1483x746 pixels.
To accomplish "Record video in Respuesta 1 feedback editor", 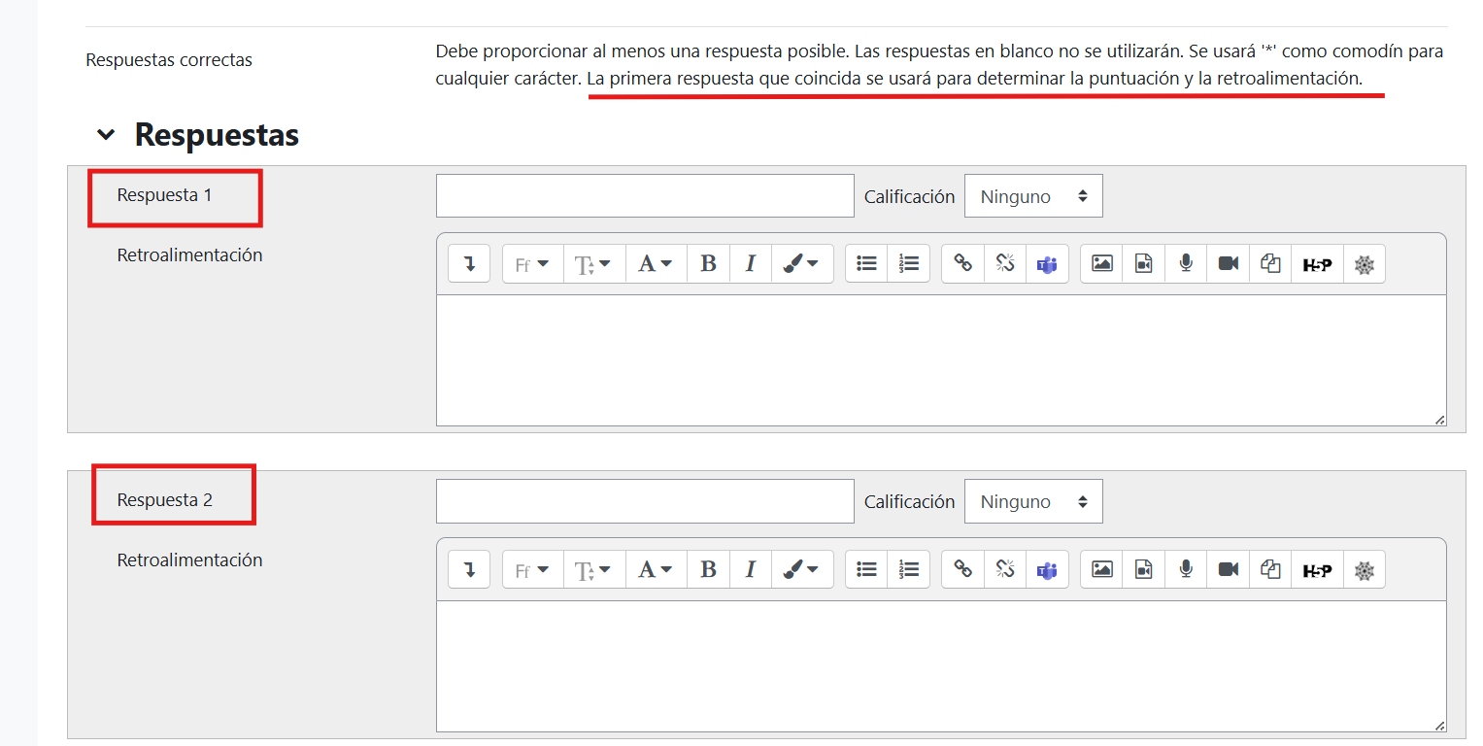I will tap(1228, 264).
